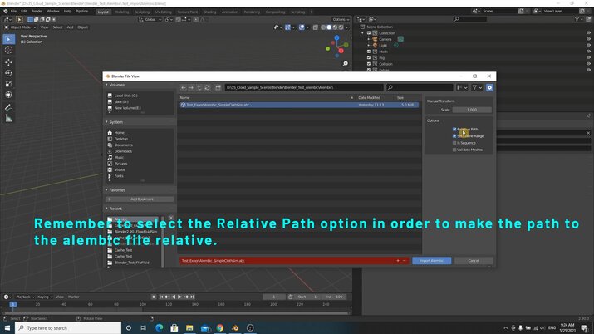Open Chrome from taskbar
Image resolution: width=594 pixels, height=334 pixels.
click(219, 327)
